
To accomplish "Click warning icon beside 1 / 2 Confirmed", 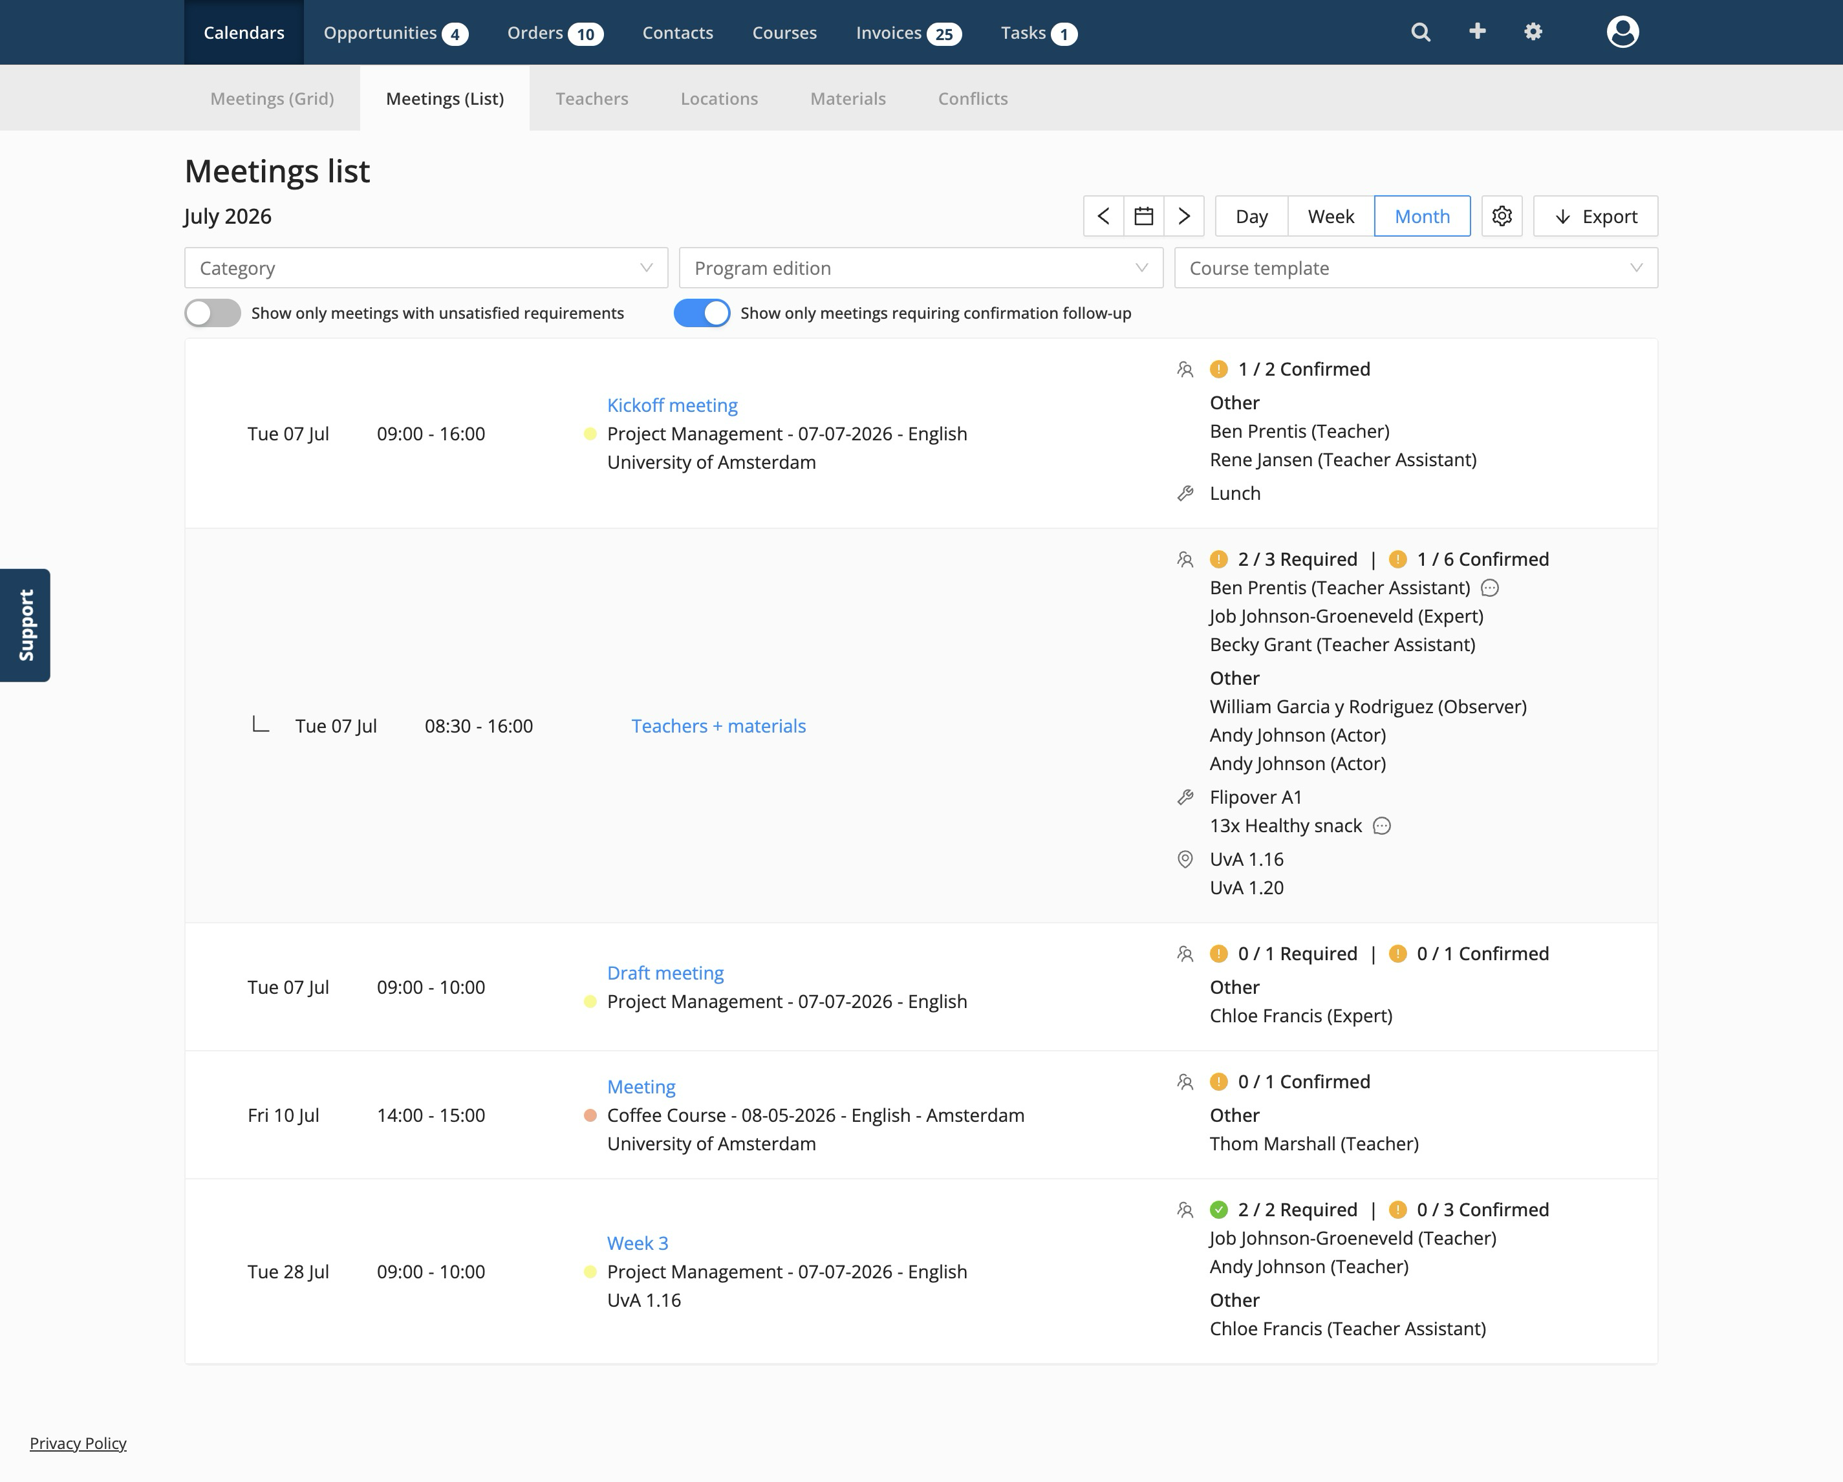I will tap(1219, 369).
